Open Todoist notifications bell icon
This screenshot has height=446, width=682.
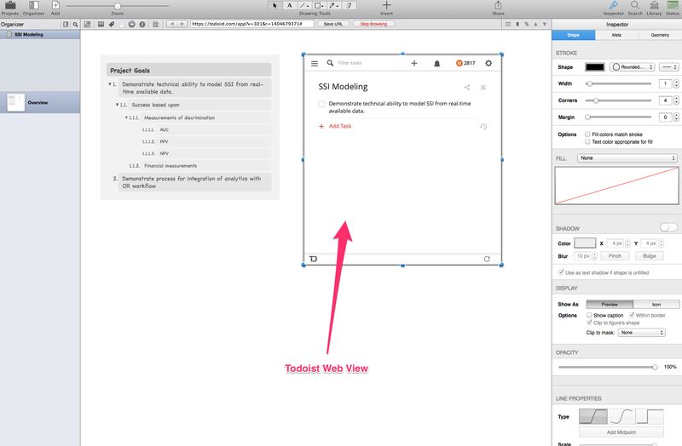(437, 64)
